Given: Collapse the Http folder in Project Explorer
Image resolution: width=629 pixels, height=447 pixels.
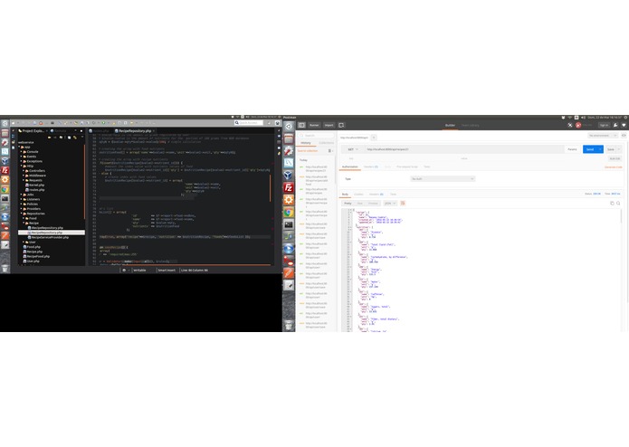Looking at the screenshot, I should 21,166.
